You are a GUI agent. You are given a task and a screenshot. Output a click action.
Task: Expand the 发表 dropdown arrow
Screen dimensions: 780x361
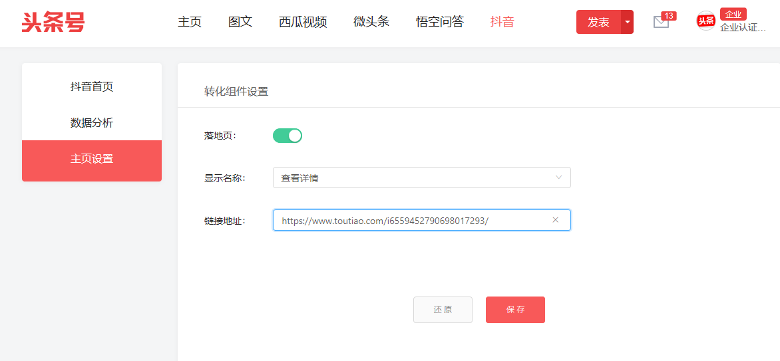627,22
